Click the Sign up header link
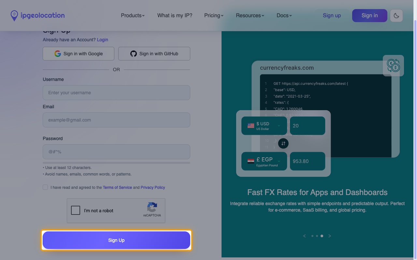The image size is (417, 260). pyautogui.click(x=332, y=15)
